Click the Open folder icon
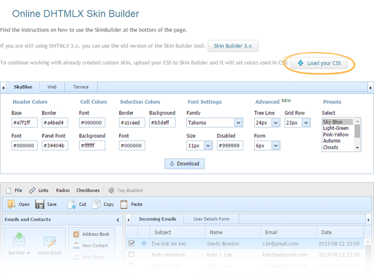Viewport: 374px width, 275px height. coord(11,204)
